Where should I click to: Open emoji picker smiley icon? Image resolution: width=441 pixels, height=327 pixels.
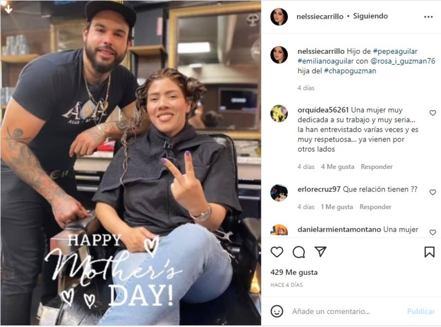pos(277,311)
